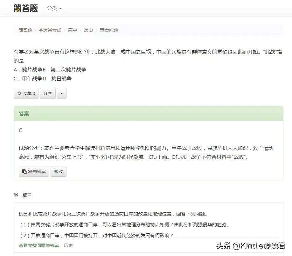The height and width of the screenshot is (256, 292).
Task: Click related question text about 通商口岸
Action: tap(114, 214)
